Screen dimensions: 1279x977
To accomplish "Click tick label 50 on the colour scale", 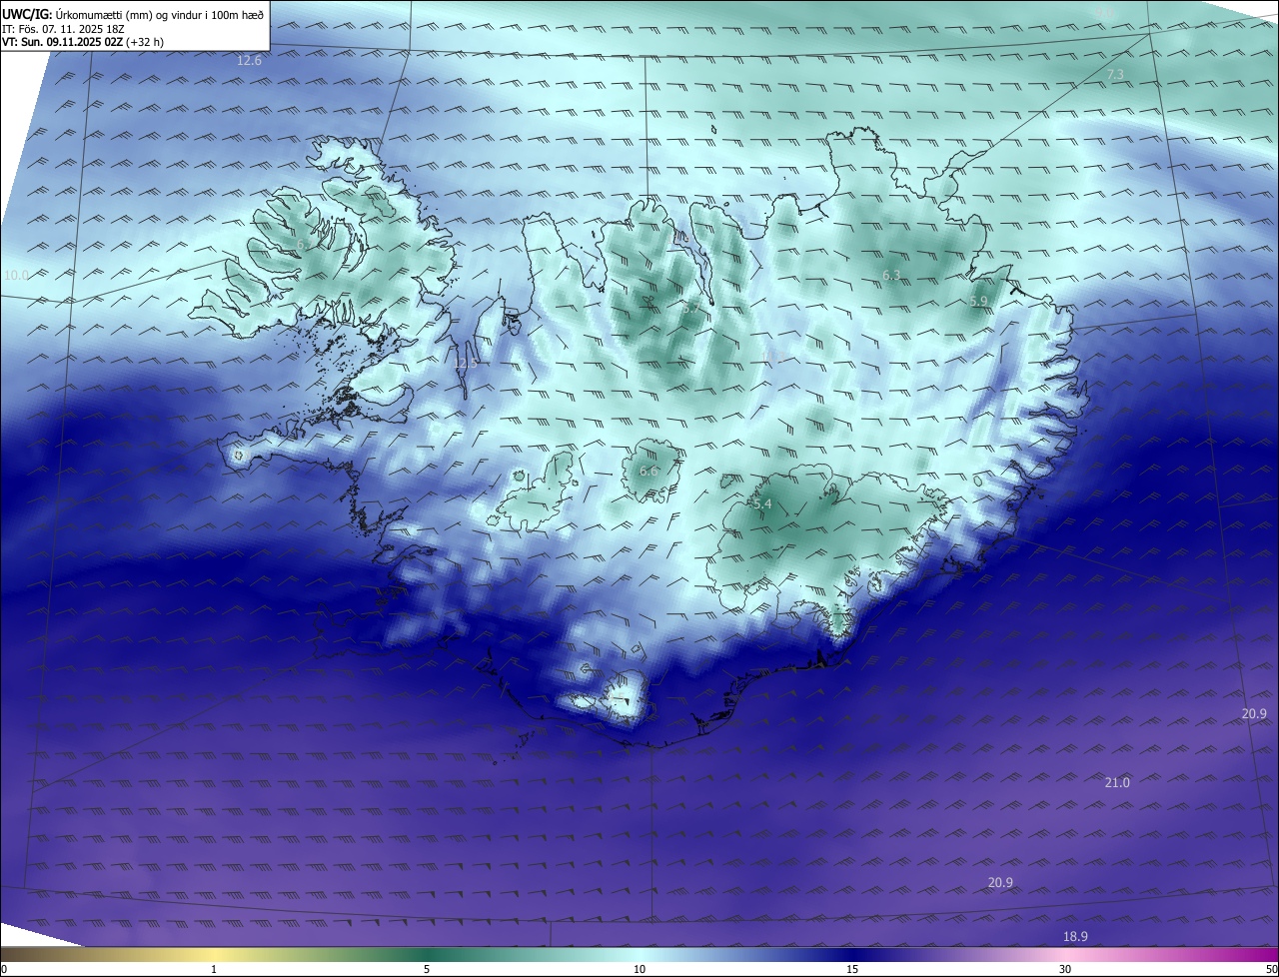I will tap(1271, 969).
